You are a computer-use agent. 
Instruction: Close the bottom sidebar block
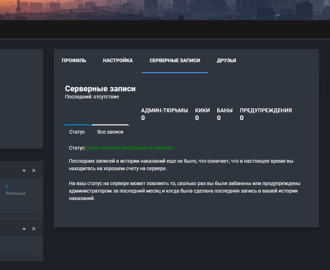[x=34, y=229]
